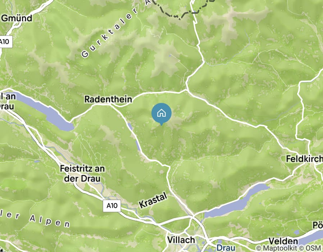This screenshot has height=252, width=323.
Task: Open the Maptoolkit attribution link
Action: (277, 248)
